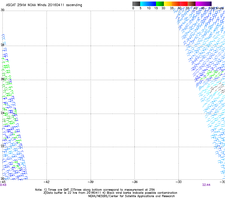Click the '0' label under the color bar

click(133, 8)
